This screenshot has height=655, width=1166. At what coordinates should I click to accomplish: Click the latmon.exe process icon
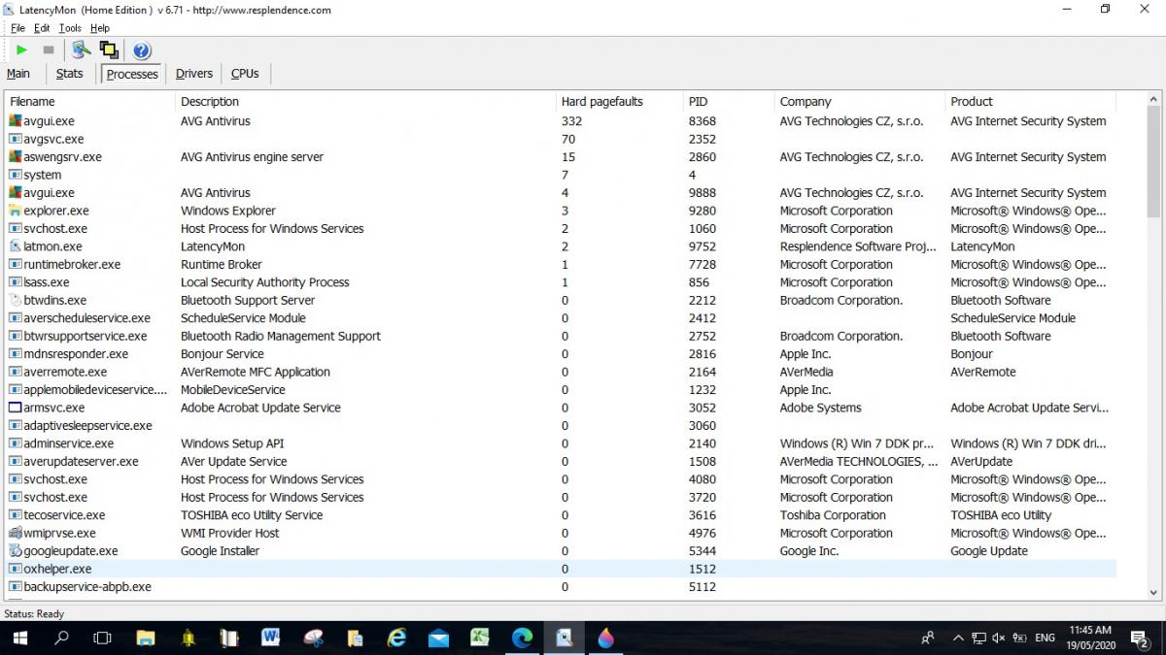tap(15, 246)
